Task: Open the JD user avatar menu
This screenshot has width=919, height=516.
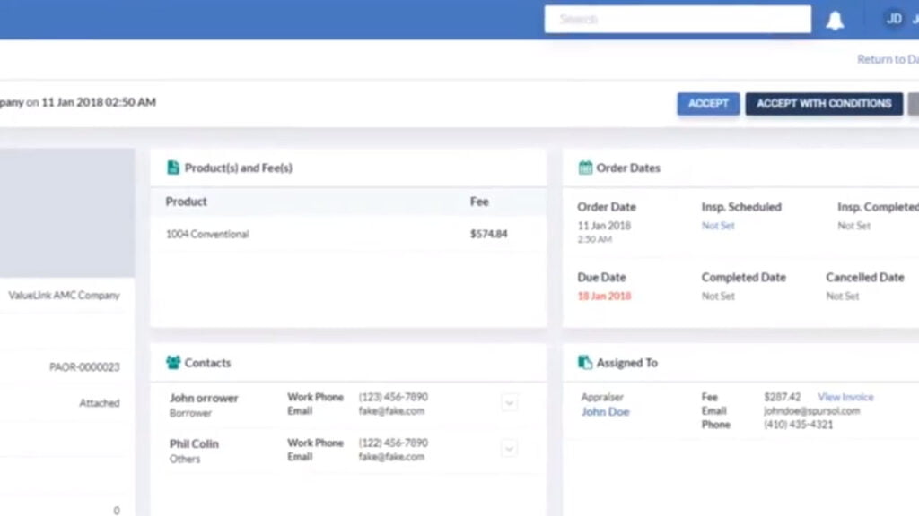Action: [894, 19]
